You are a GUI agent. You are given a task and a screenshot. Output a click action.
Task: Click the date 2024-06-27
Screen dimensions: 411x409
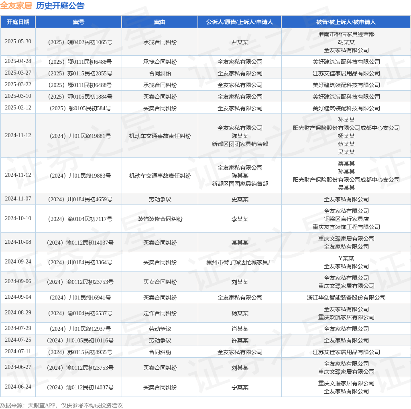click(18, 367)
